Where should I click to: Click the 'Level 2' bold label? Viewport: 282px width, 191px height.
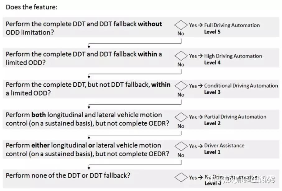click(212, 123)
